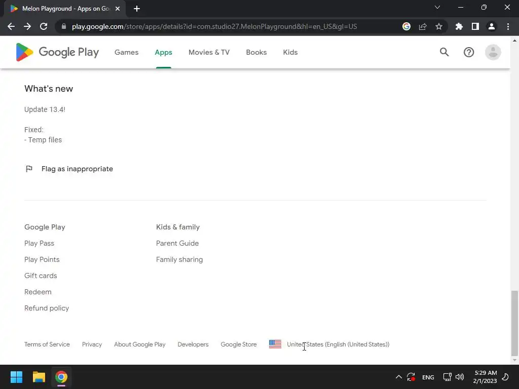Show hidden system tray icons
The height and width of the screenshot is (389, 519).
[x=399, y=377]
